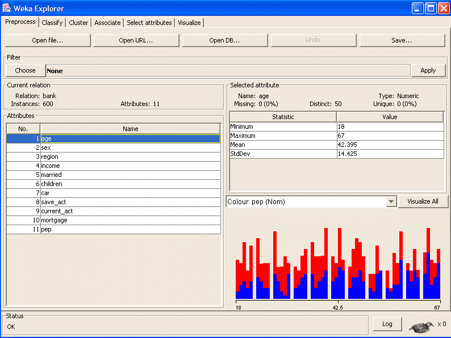451x338 pixels.
Task: Click the Open DB... button
Action: [224, 40]
